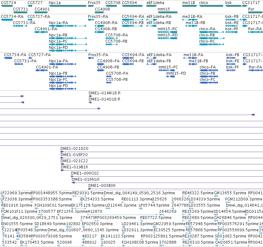Click the chico gene label

tap(203, 3)
